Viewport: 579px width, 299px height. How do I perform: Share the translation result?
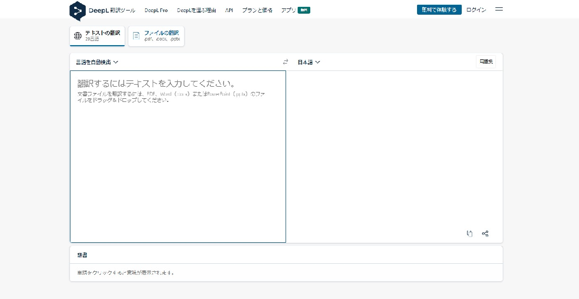[x=485, y=234]
